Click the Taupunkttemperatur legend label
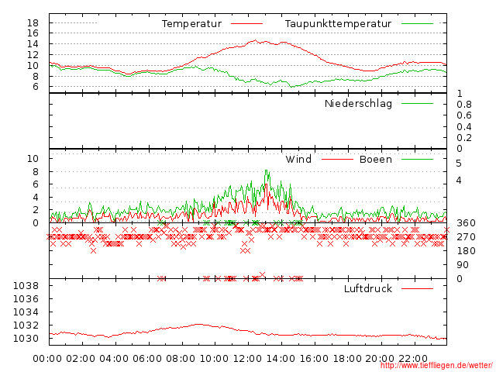 (x=338, y=24)
